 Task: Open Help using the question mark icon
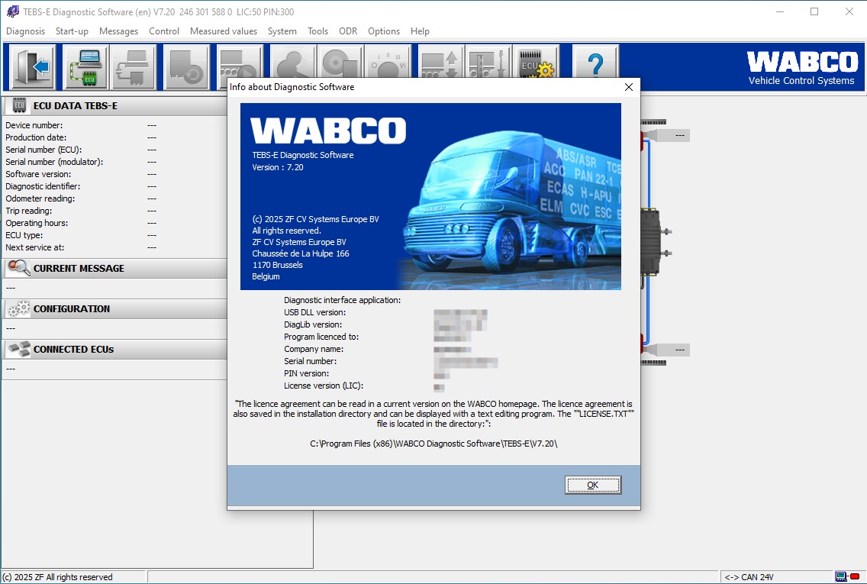pos(595,66)
